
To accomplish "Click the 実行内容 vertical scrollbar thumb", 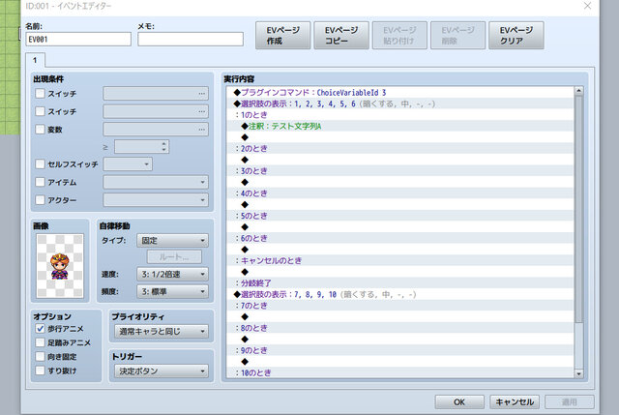I will tap(578, 209).
